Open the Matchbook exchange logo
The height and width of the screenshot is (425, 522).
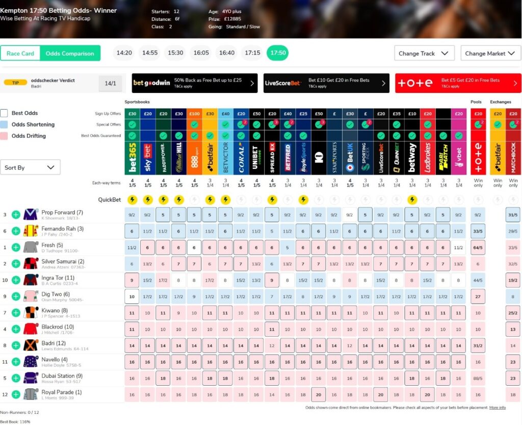point(513,158)
